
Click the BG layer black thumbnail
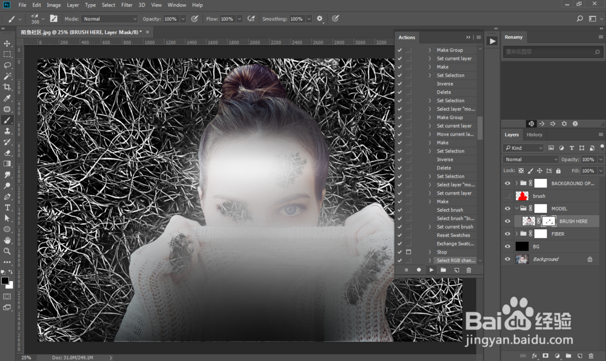[x=522, y=247]
